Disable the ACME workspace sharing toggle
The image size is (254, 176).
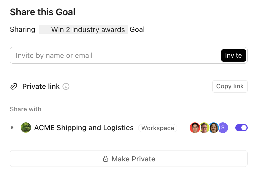tap(241, 128)
